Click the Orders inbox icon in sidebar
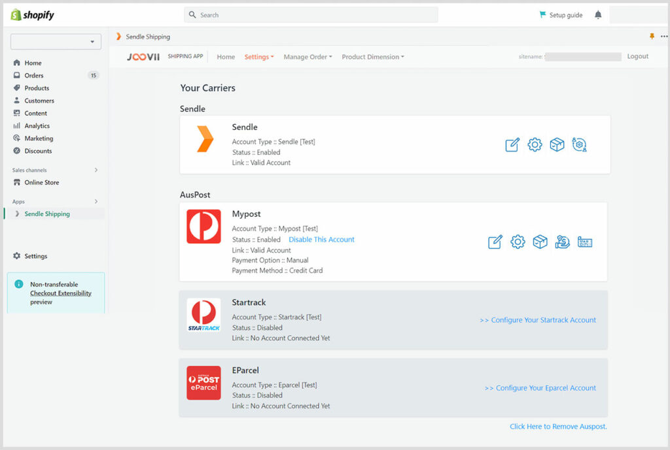The width and height of the screenshot is (670, 450). tap(16, 75)
